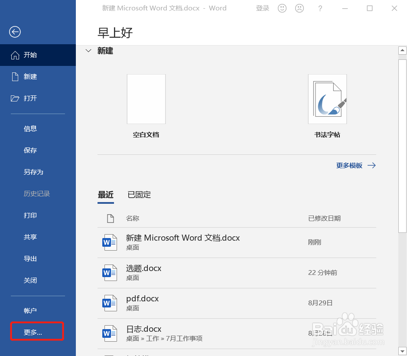Screen dimensions: 407x356
Task: Click the home icon beside 开始
Action: coord(15,55)
